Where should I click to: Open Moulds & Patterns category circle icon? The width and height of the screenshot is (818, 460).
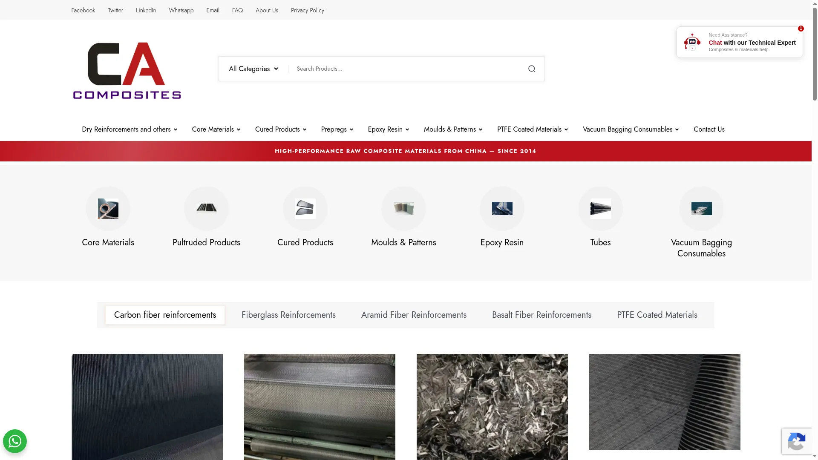tap(403, 209)
